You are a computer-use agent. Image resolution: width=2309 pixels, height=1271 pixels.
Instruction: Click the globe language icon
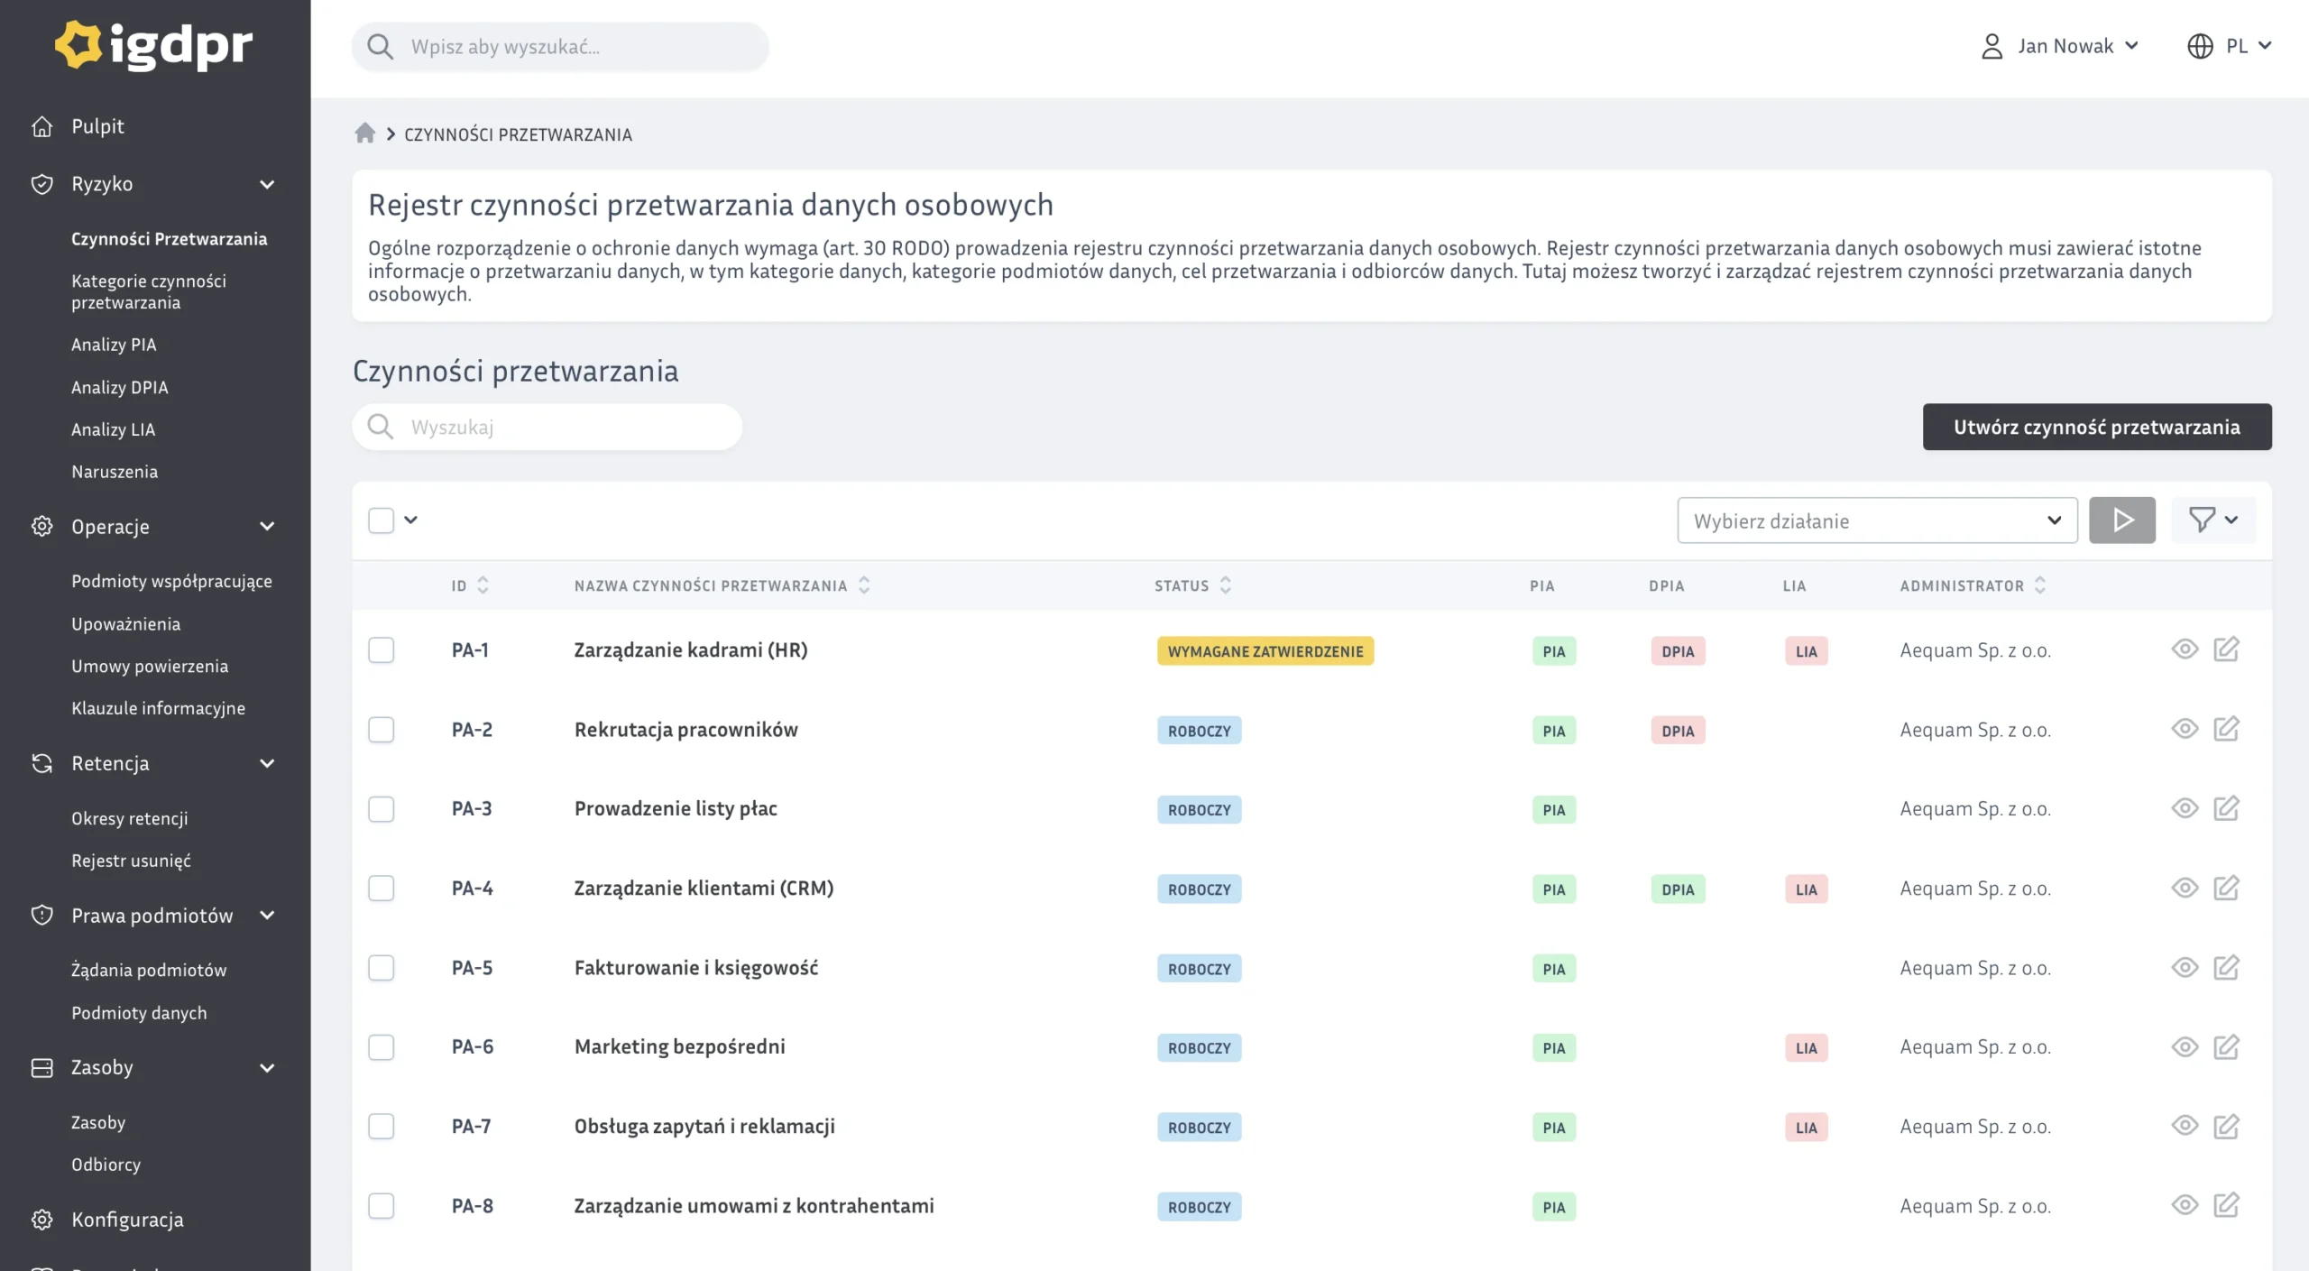pos(2200,46)
